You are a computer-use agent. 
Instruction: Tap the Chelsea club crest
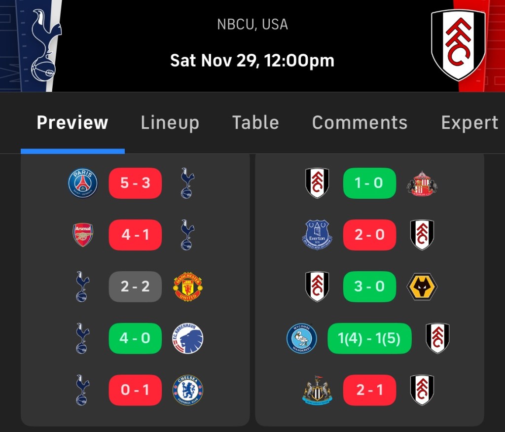(187, 390)
